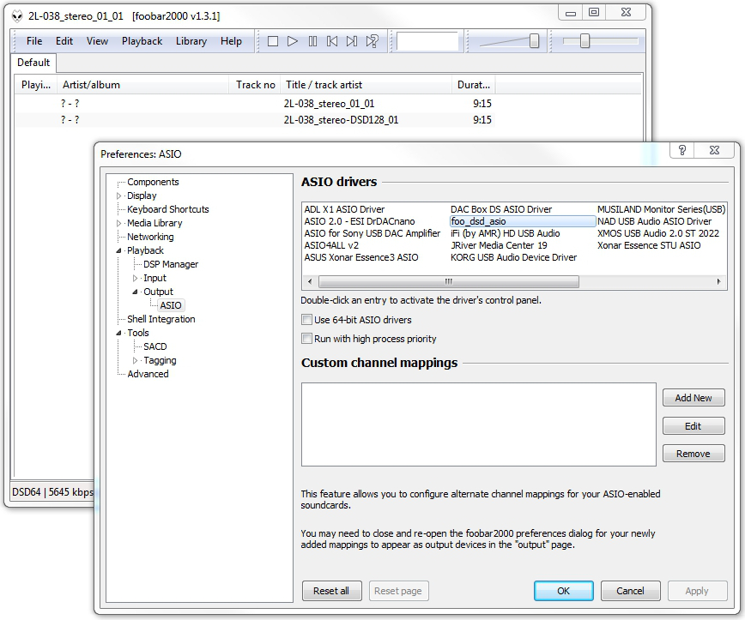Image resolution: width=745 pixels, height=620 pixels.
Task: Select JRiver Media Center 19 driver
Action: point(499,245)
